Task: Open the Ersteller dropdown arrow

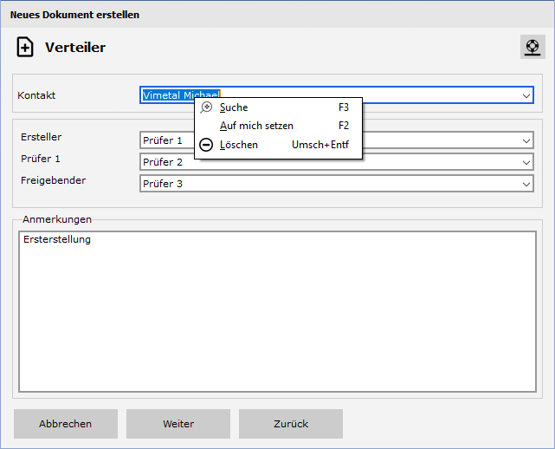Action: (526, 140)
